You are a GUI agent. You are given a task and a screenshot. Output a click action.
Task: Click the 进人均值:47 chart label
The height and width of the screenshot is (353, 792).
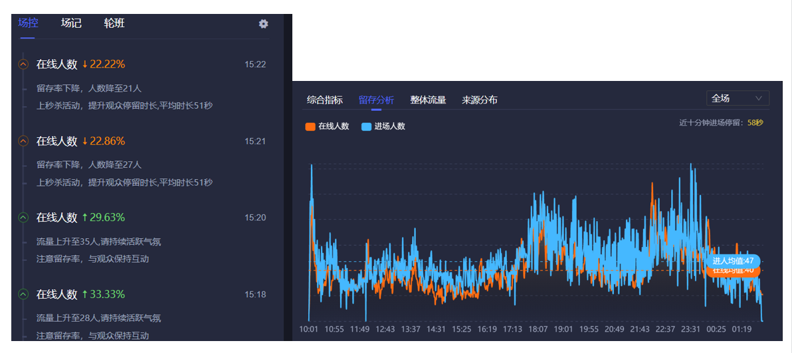coord(733,261)
